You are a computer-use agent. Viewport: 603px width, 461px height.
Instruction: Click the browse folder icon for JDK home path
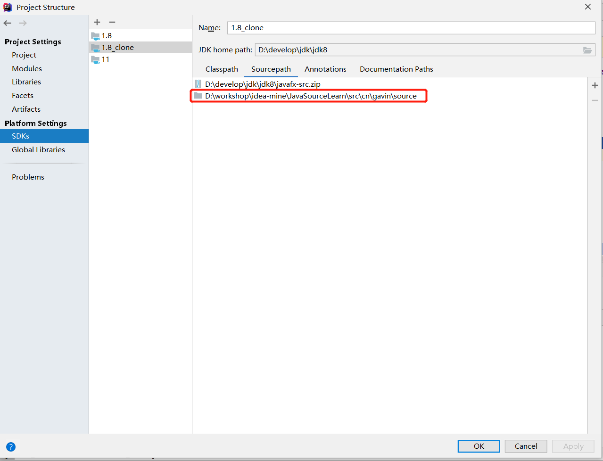(587, 50)
